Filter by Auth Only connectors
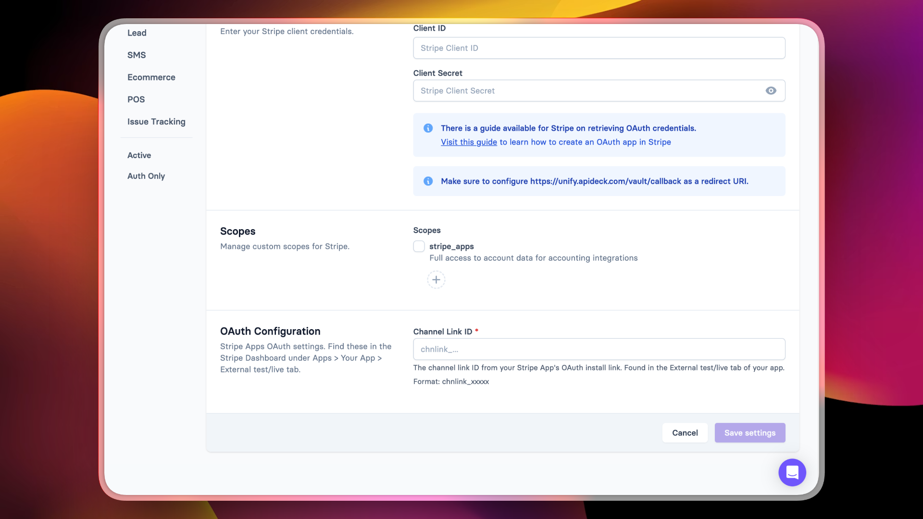Viewport: 923px width, 519px height. pos(146,176)
